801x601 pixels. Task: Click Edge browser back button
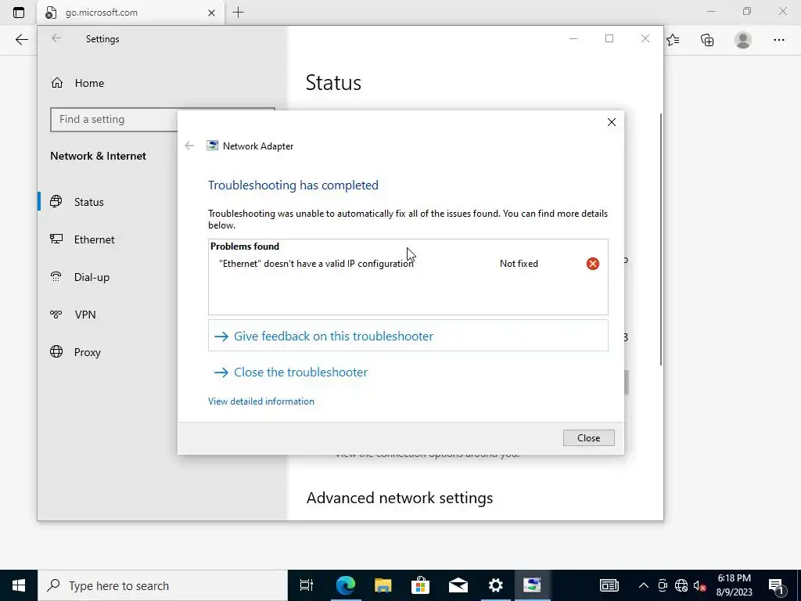pos(21,40)
